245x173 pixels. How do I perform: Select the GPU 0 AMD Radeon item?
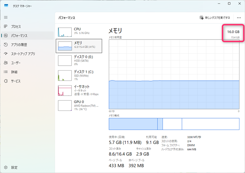[79, 105]
